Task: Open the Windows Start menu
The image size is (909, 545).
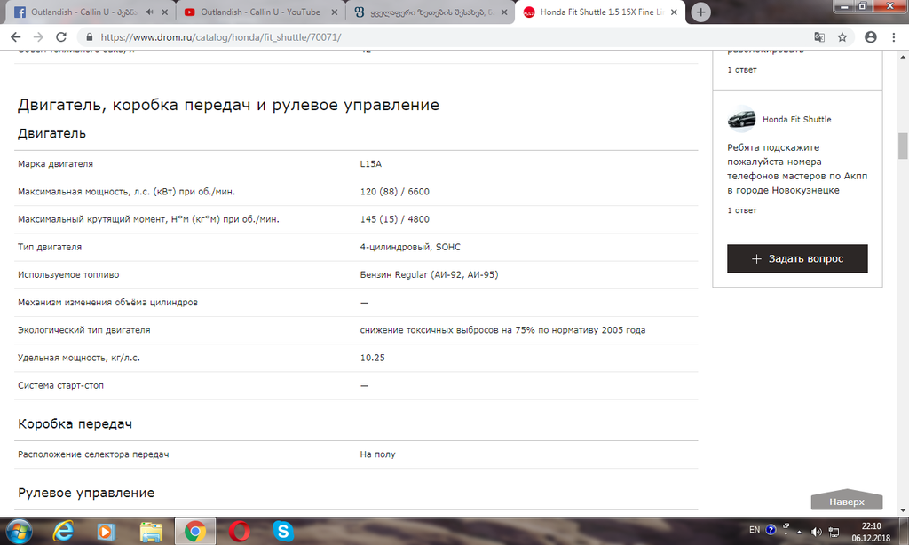Action: coord(18,531)
